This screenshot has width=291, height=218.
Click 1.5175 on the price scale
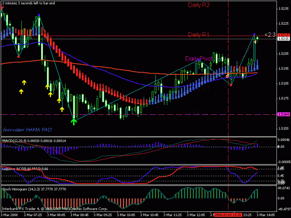(x=284, y=99)
